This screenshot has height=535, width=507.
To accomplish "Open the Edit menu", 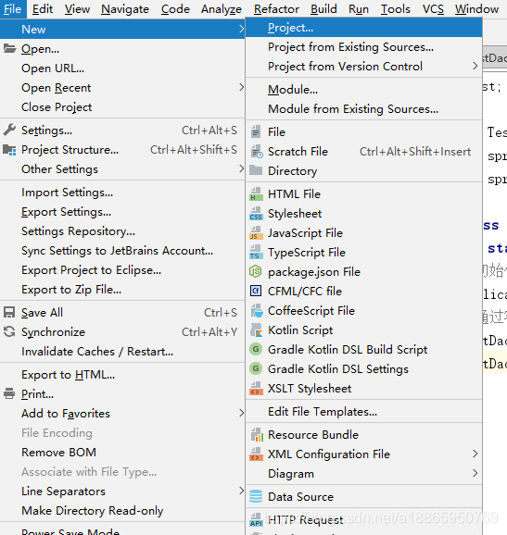I will [x=43, y=9].
